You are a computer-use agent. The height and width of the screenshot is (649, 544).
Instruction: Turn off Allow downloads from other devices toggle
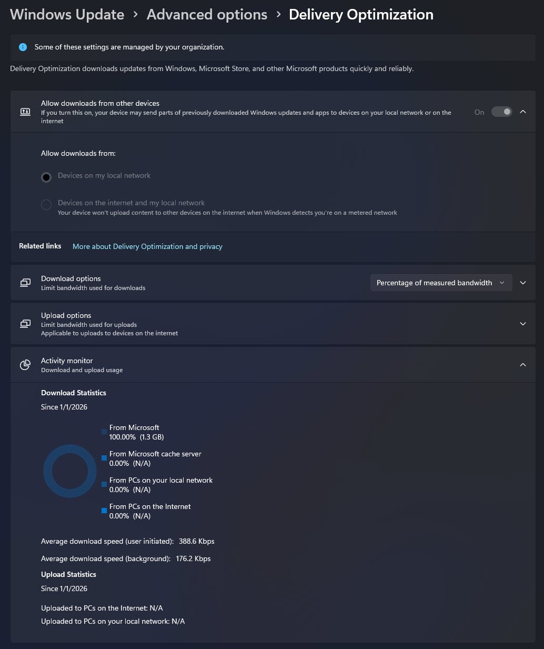coord(501,112)
